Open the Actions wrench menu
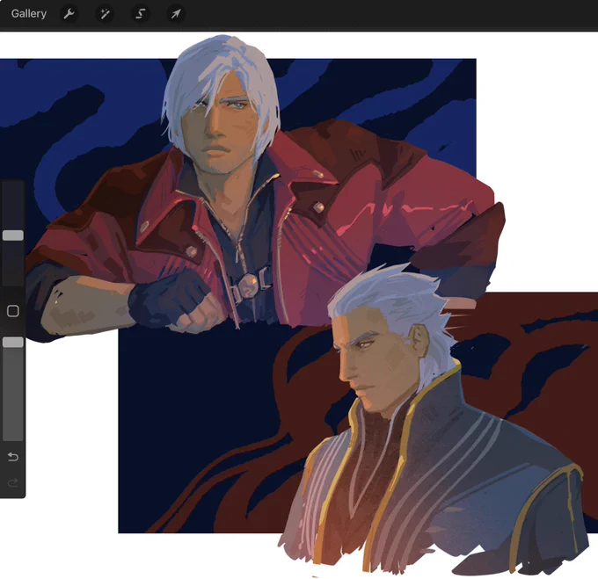This screenshot has width=598, height=579. pos(69,14)
